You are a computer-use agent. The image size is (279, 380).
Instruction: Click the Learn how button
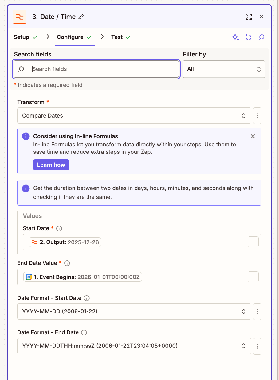point(51,165)
